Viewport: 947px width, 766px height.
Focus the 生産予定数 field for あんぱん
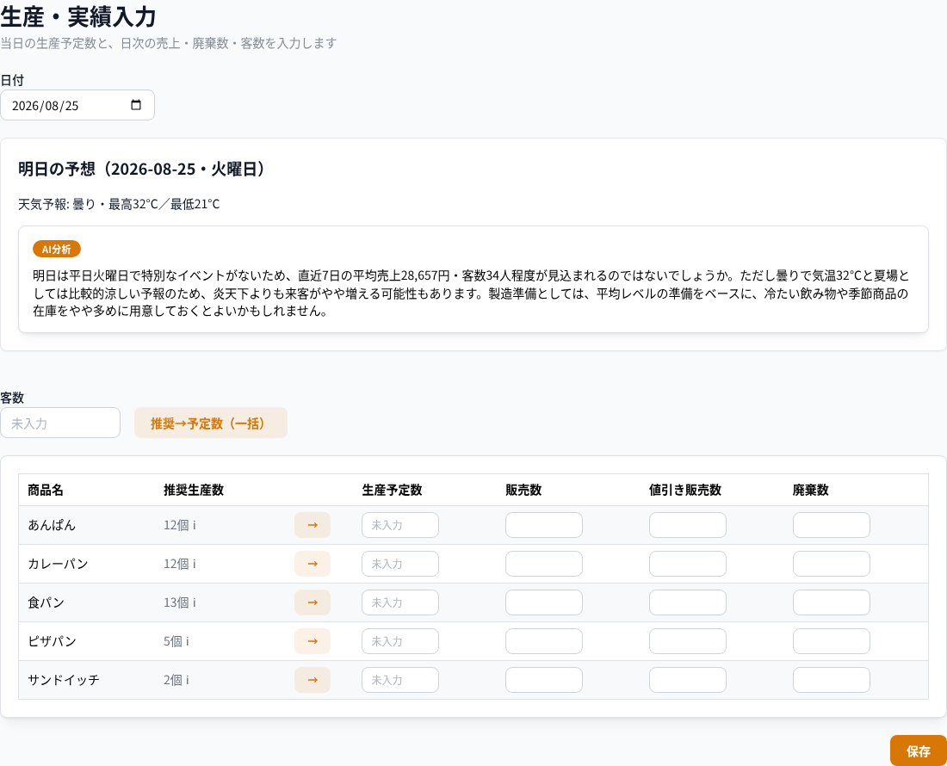[x=399, y=525]
